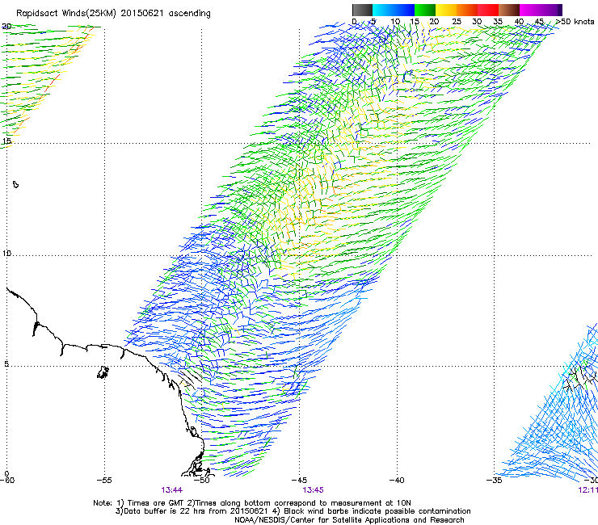Click the dark purple 45-50 legend segment
The image size is (598, 525).
(x=551, y=10)
